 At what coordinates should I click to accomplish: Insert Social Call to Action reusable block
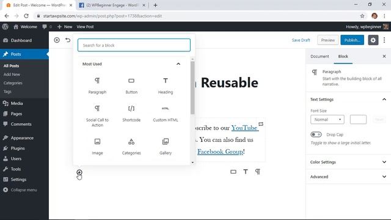pos(97,116)
